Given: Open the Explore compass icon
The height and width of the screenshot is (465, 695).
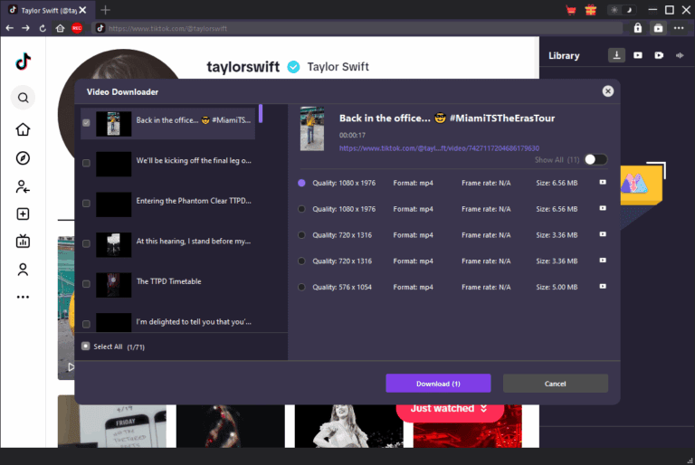Looking at the screenshot, I should (24, 158).
